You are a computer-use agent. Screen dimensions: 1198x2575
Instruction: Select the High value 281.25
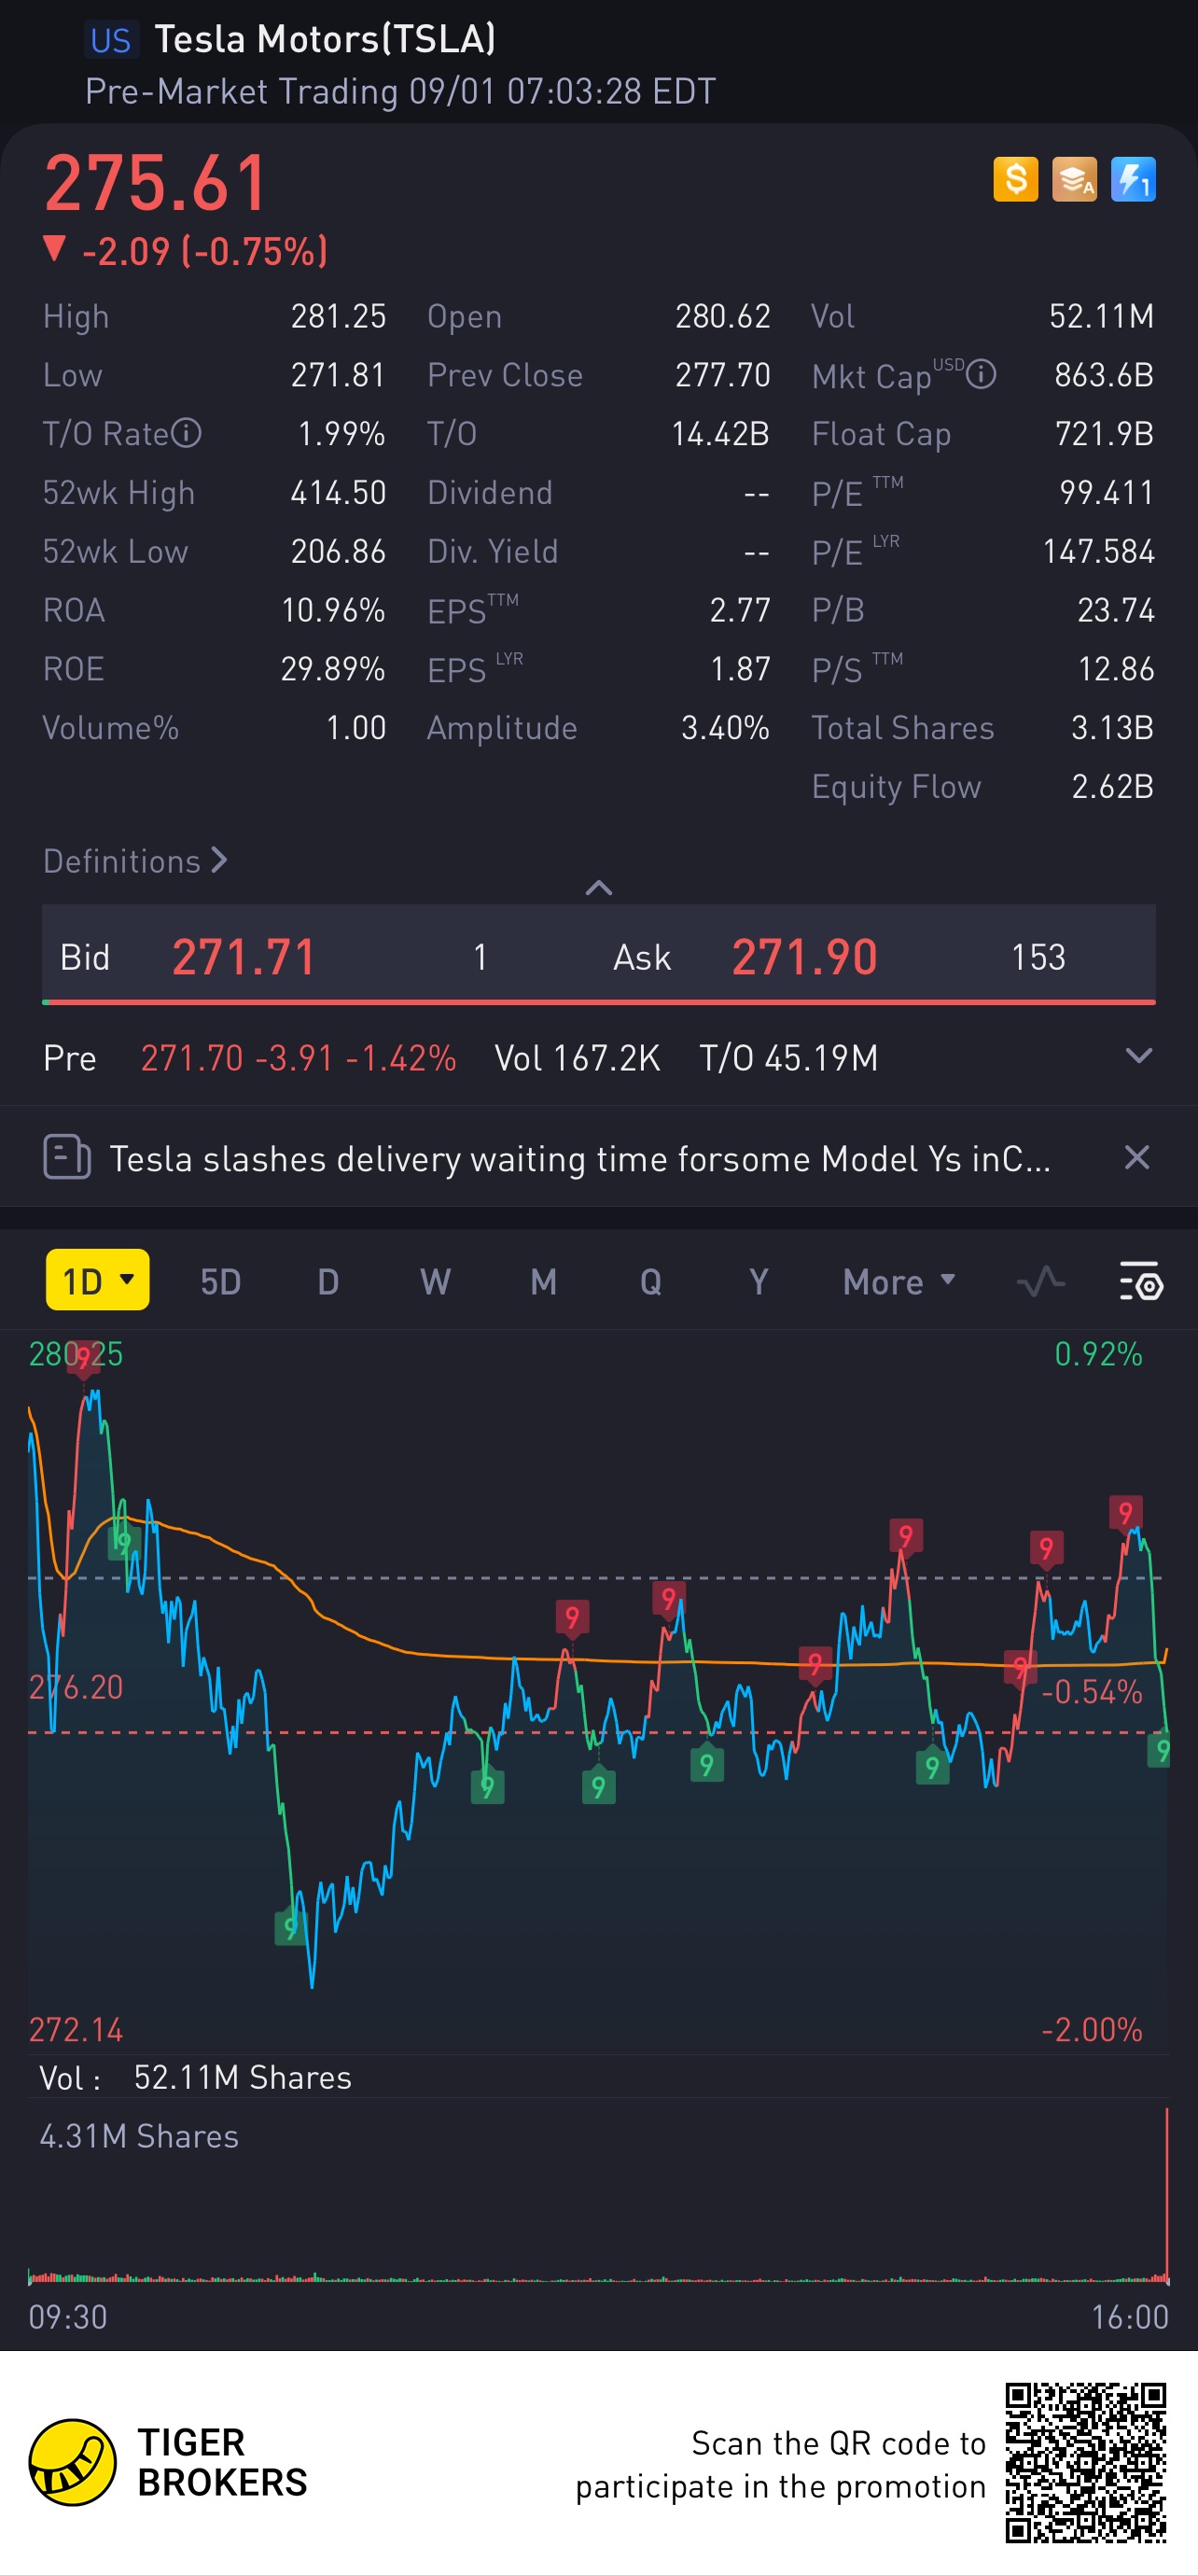click(338, 315)
